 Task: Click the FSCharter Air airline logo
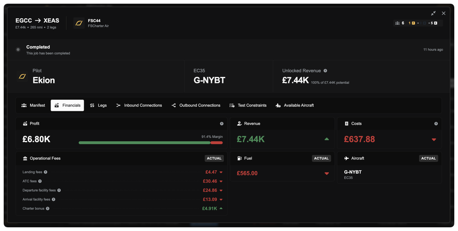click(79, 23)
